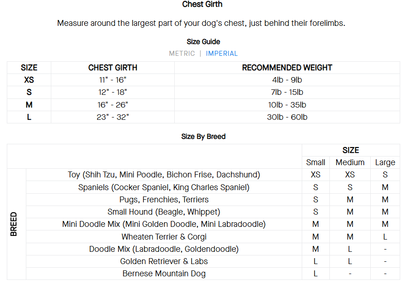Switch size guide to Metric units
407x294 pixels.
click(x=182, y=54)
